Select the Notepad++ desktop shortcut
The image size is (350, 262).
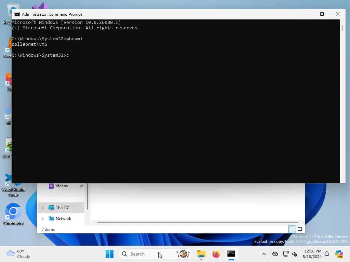[x=7, y=148]
